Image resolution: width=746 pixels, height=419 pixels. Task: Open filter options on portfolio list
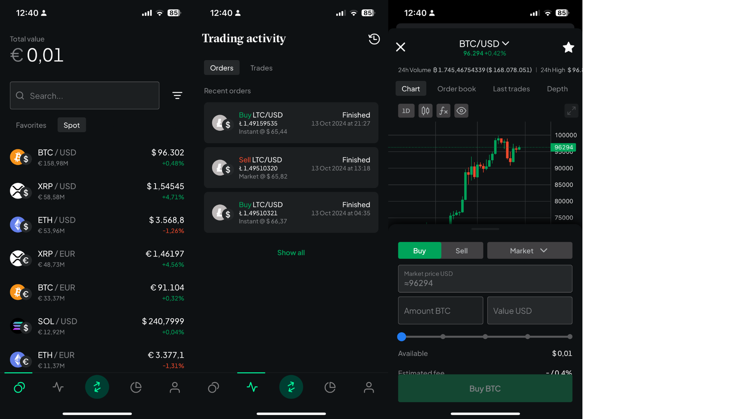coord(177,95)
